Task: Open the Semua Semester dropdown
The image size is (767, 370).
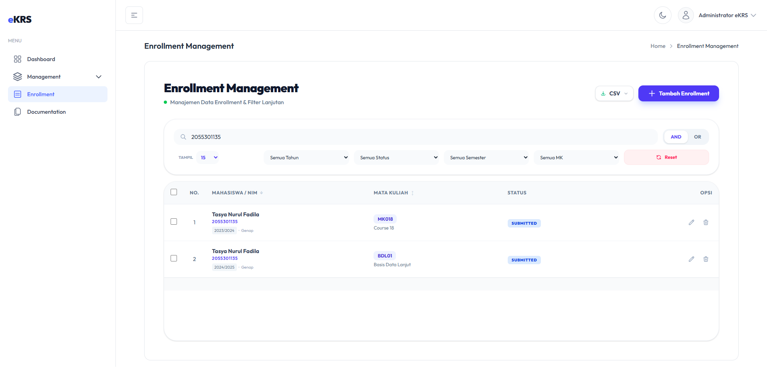Action: [486, 158]
